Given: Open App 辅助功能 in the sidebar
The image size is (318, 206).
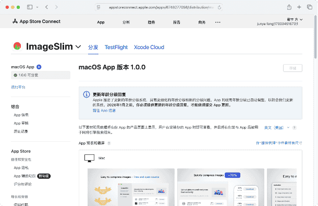Looking at the screenshot, I should click(25, 176).
